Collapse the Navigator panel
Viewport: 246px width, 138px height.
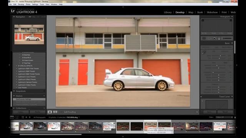14,17
